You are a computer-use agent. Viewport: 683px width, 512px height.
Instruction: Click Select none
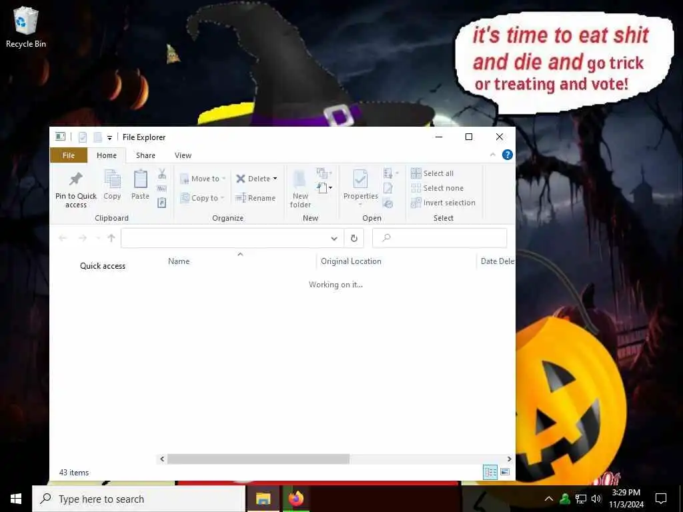click(x=438, y=188)
